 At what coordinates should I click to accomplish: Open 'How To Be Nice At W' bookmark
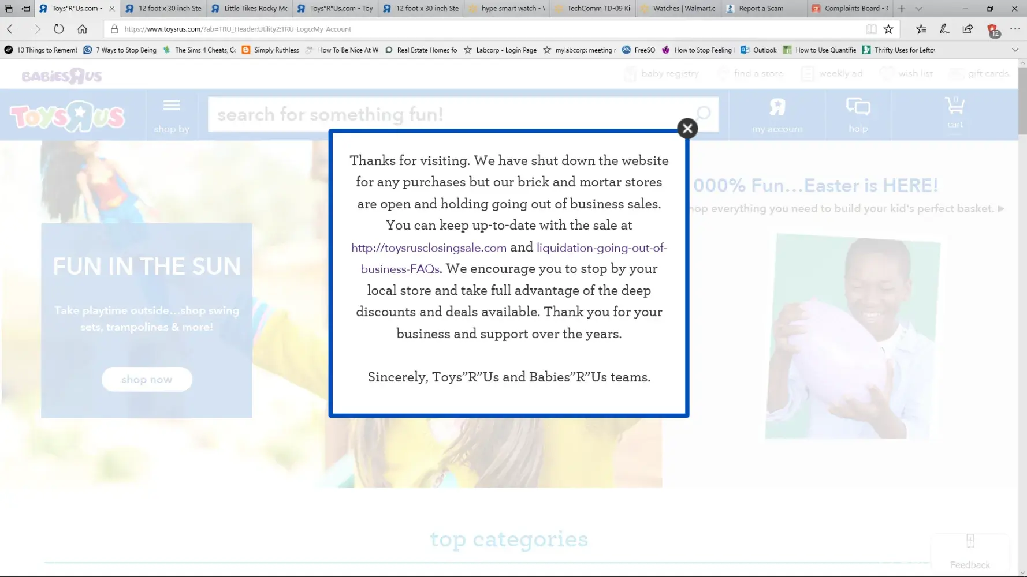(342, 50)
